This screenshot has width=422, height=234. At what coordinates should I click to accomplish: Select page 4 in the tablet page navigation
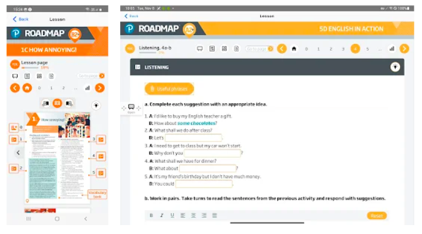click(x=355, y=49)
